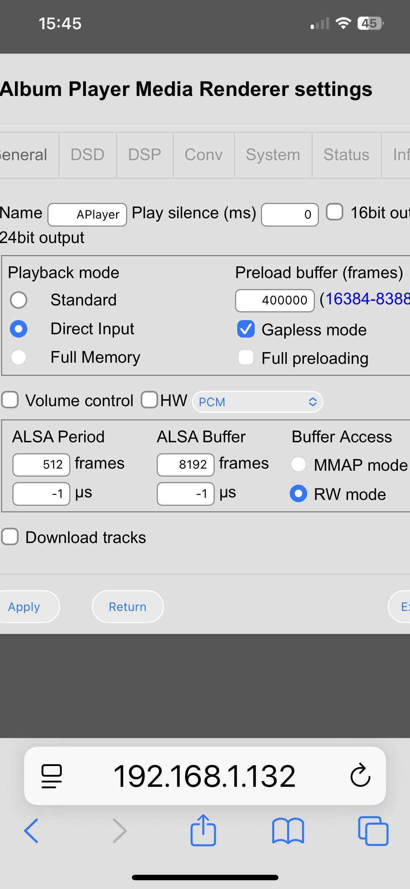Click the Return button

pyautogui.click(x=128, y=607)
